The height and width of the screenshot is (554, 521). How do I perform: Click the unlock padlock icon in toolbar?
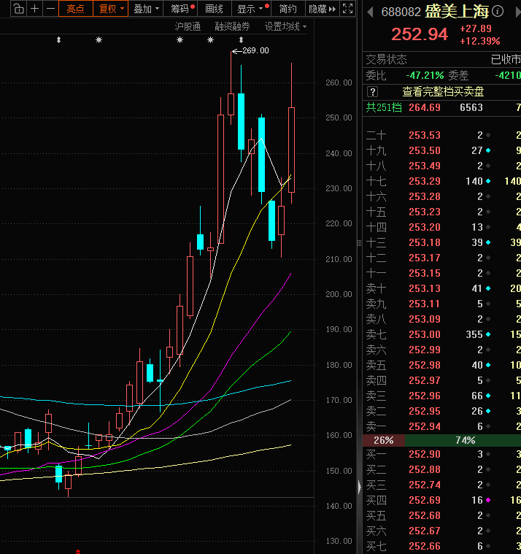[x=19, y=9]
